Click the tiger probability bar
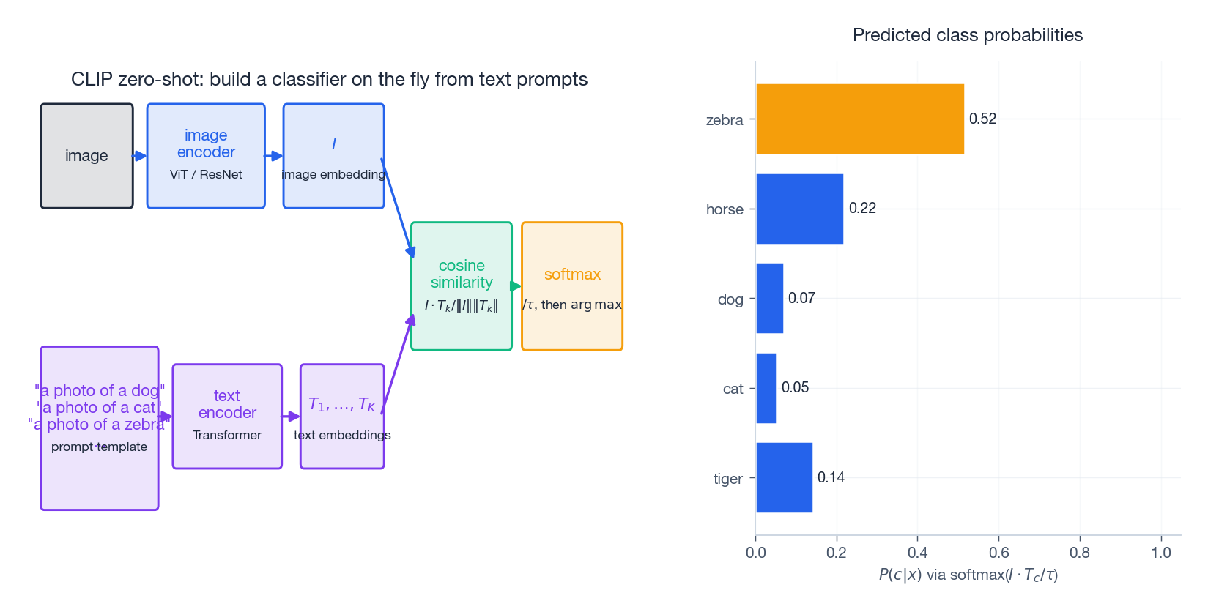The height and width of the screenshot is (612, 1208). coord(784,477)
